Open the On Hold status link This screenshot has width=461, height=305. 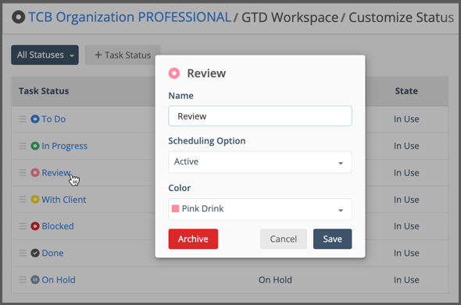59,280
